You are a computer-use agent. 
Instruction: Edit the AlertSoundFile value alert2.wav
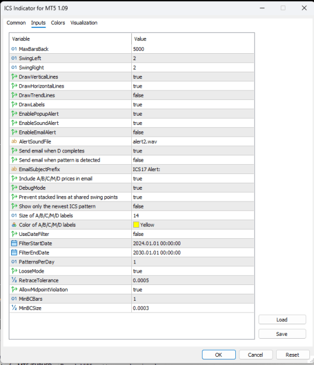pyautogui.click(x=193, y=141)
